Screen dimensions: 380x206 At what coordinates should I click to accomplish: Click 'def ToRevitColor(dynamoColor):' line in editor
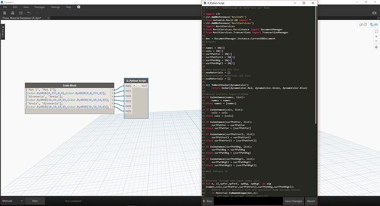pyautogui.click(x=227, y=85)
